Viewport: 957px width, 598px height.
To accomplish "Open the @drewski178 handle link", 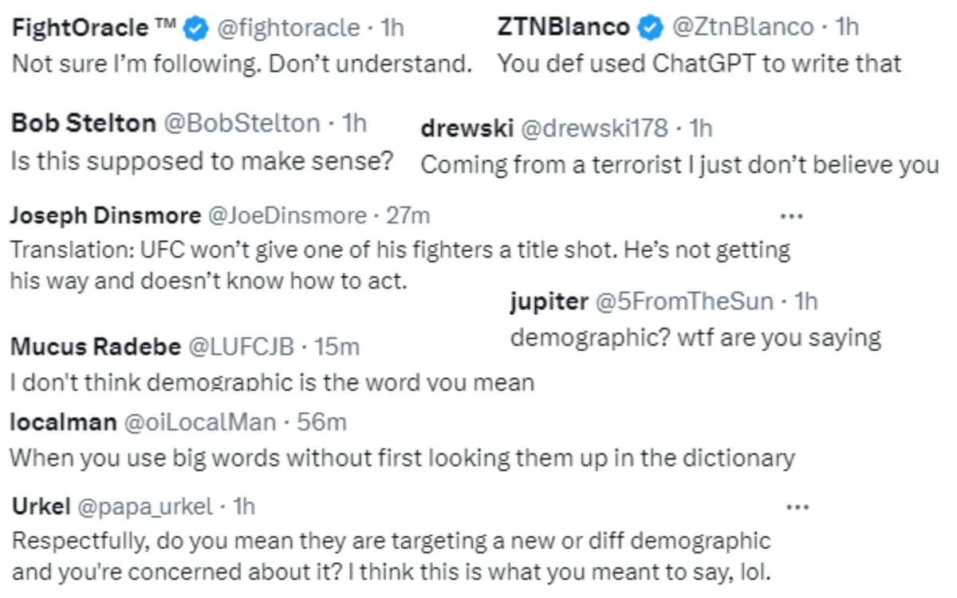I will (594, 128).
